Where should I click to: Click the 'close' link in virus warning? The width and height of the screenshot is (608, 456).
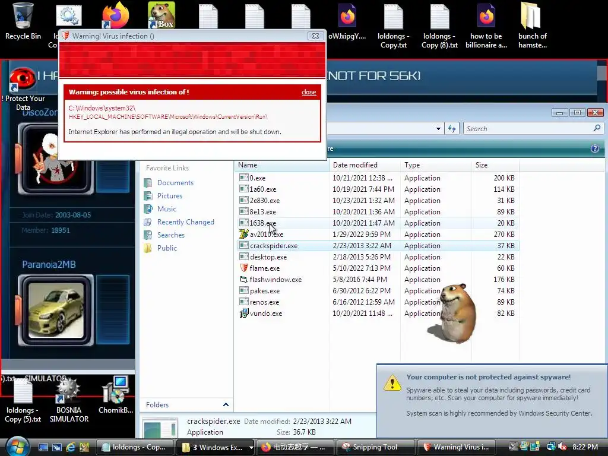point(309,92)
